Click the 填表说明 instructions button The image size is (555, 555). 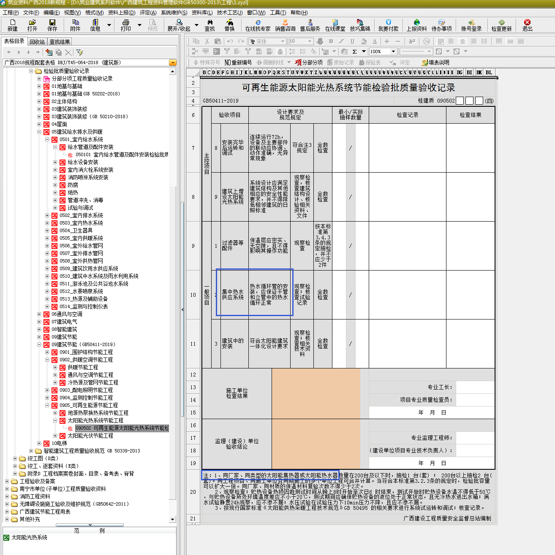[x=435, y=62]
